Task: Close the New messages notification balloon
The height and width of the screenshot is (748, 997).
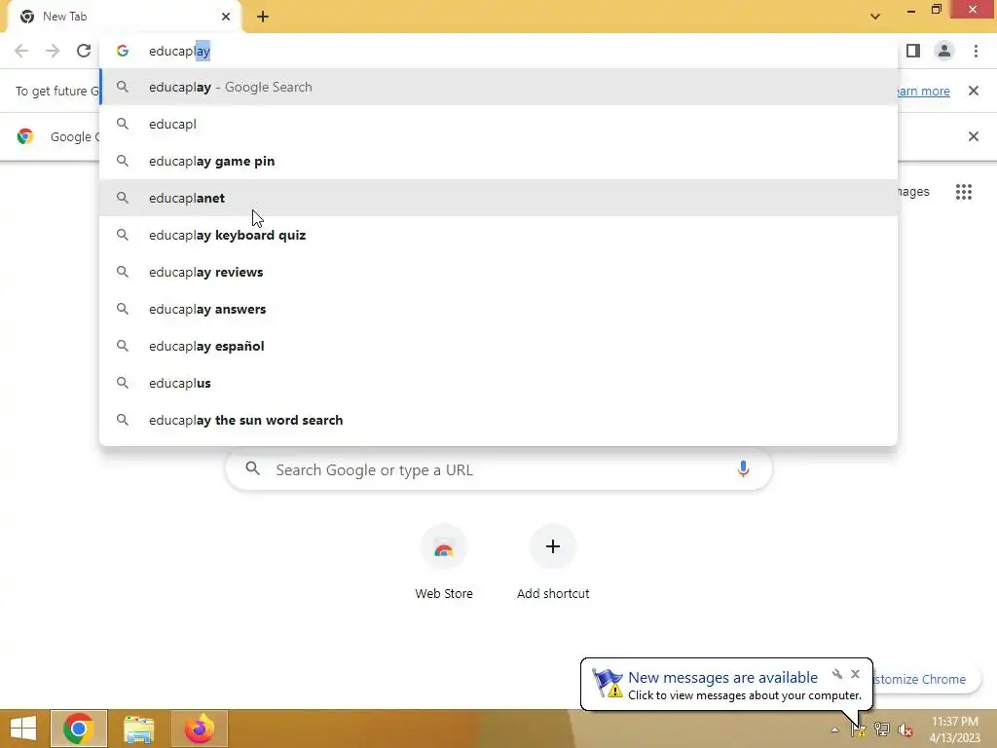Action: pyautogui.click(x=855, y=674)
